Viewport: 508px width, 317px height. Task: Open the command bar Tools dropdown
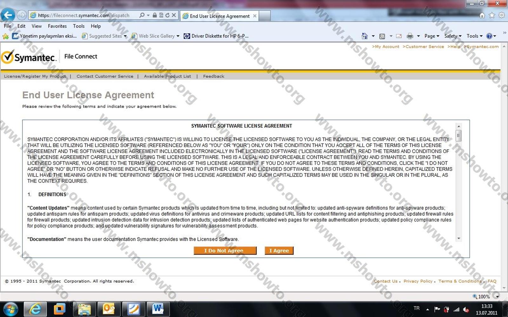click(474, 36)
